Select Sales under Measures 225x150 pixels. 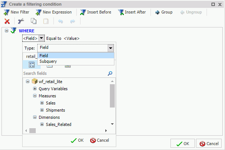coord(51,103)
